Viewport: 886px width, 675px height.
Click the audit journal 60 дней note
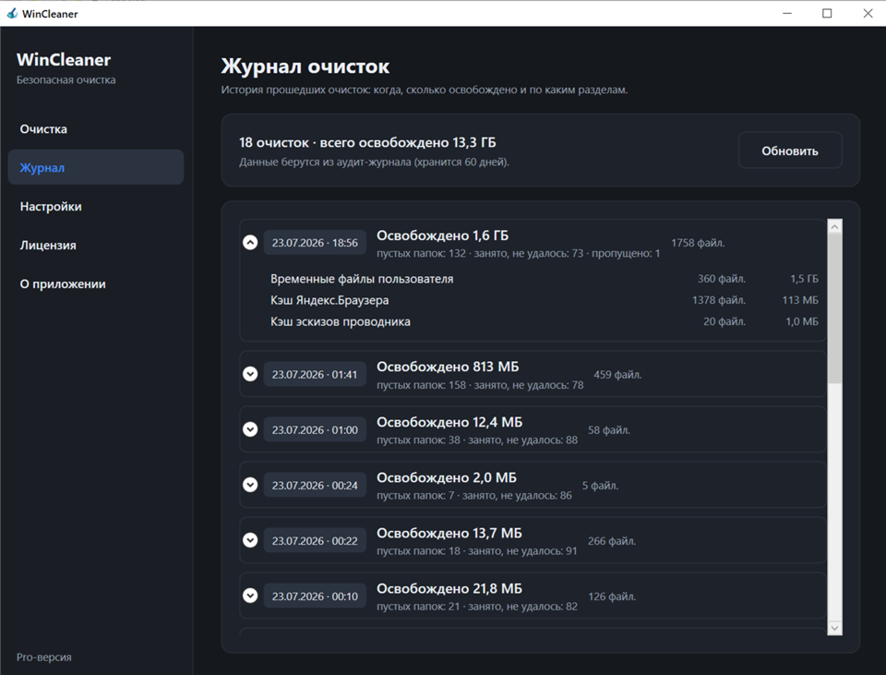[374, 163]
